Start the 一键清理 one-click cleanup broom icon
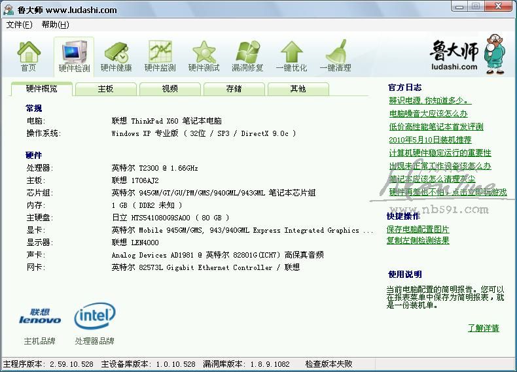This screenshot has height=372, width=517. [335, 52]
